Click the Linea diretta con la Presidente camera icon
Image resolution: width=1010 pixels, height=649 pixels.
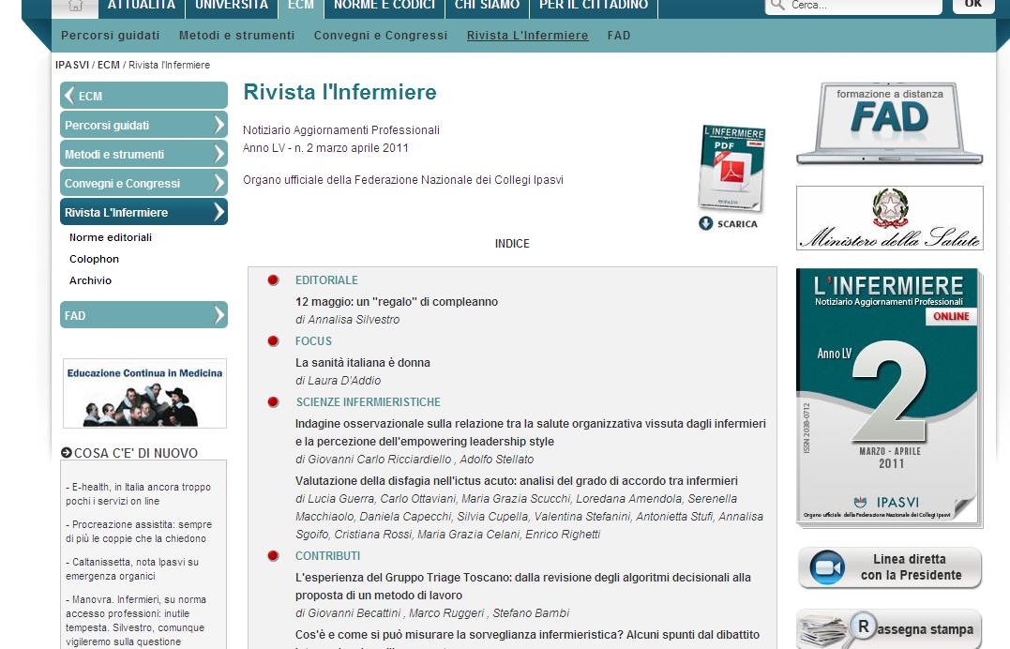pos(827,567)
